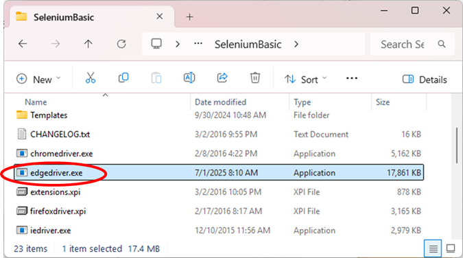463x258 pixels.
Task: Click the 7/1/2025 8:10 AM date cell
Action: point(226,173)
